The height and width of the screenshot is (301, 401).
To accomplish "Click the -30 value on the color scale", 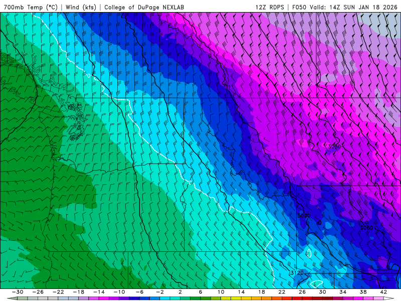I will coord(18,292).
